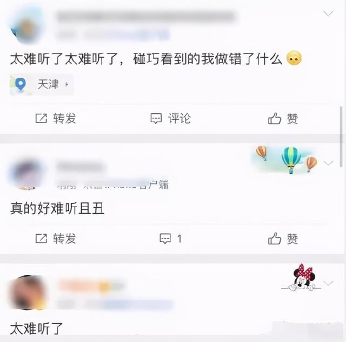Open the first poster's blurred avatar
This screenshot has height=342, width=346.
tap(27, 25)
